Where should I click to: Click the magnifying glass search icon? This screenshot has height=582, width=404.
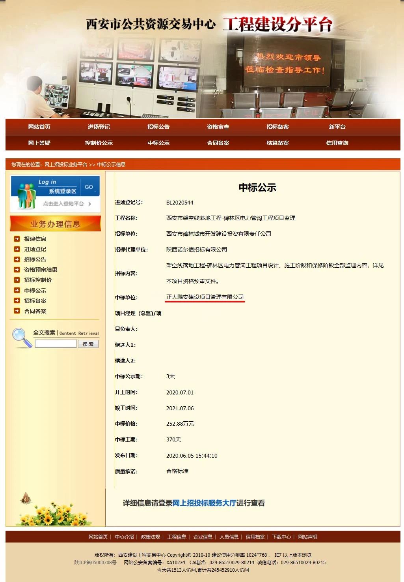[21, 338]
